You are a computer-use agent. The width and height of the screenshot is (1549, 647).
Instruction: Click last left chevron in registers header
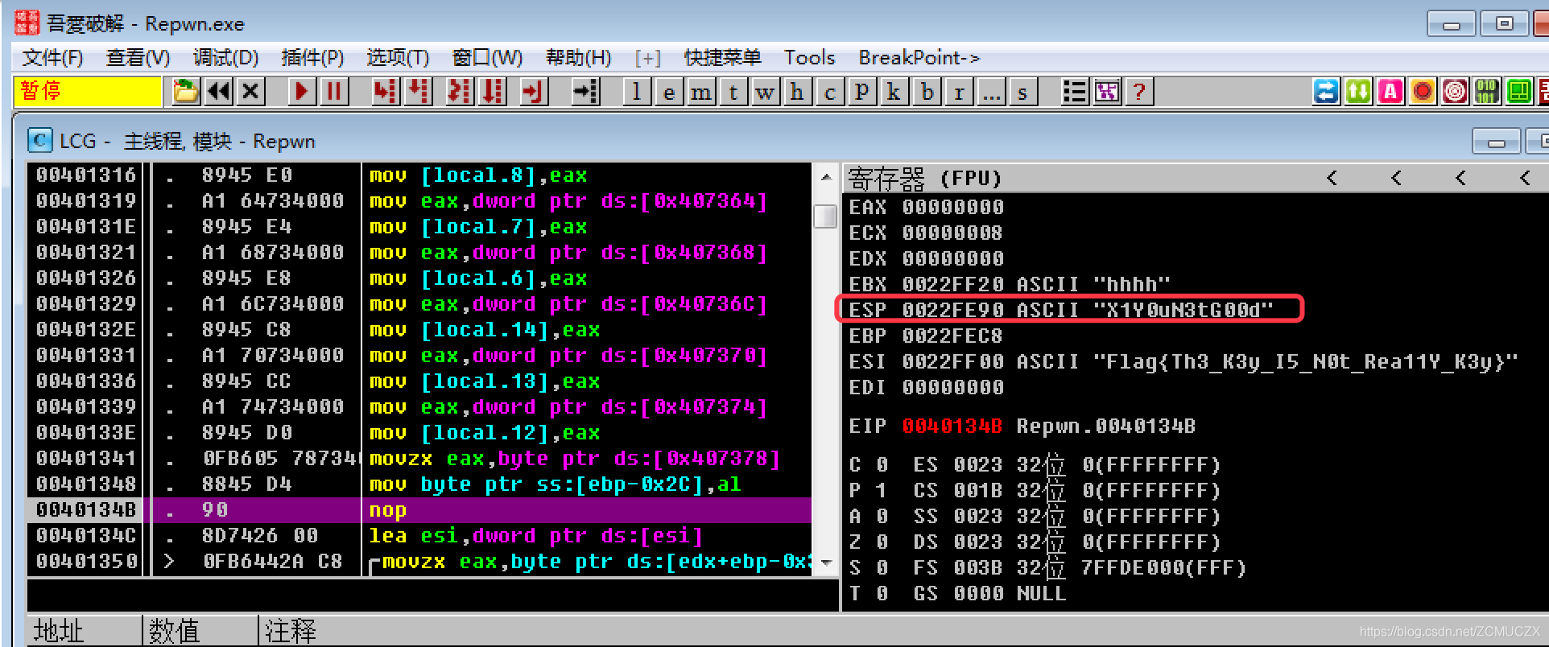point(1525,178)
